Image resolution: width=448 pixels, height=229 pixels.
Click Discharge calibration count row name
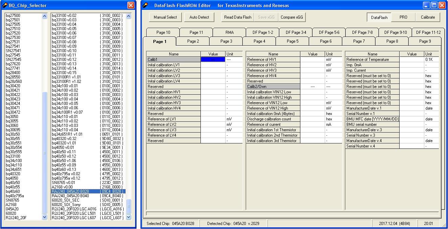point(273,119)
